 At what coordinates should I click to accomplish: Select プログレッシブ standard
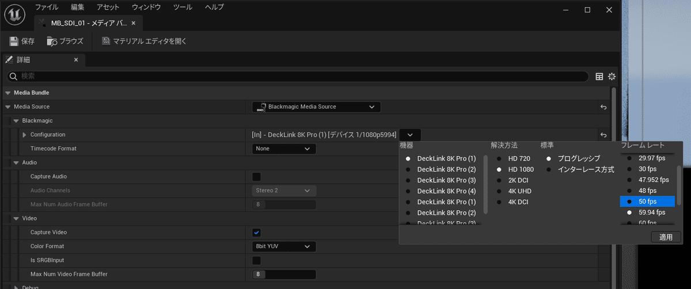[x=574, y=158]
